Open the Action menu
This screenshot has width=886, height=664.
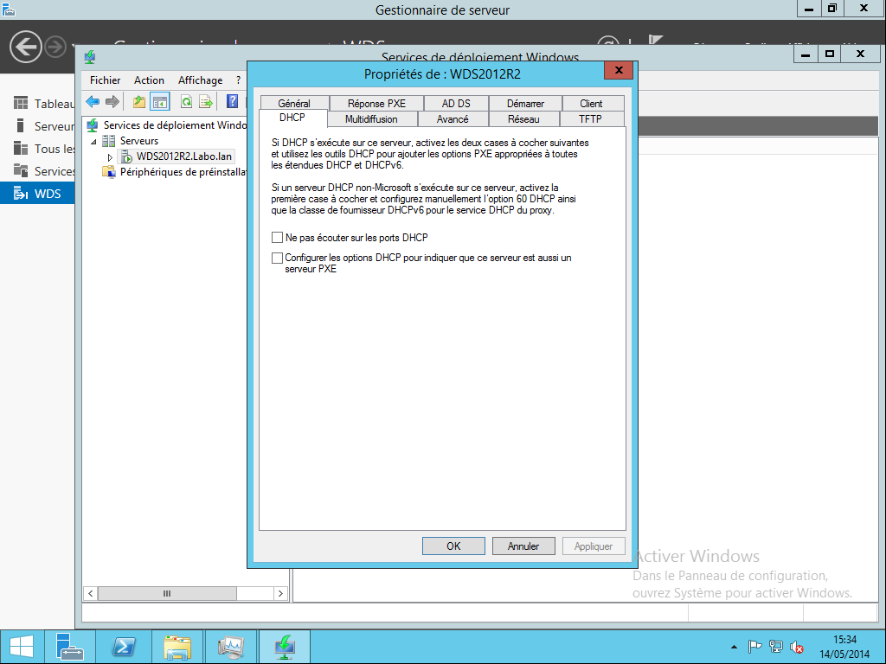pyautogui.click(x=149, y=80)
